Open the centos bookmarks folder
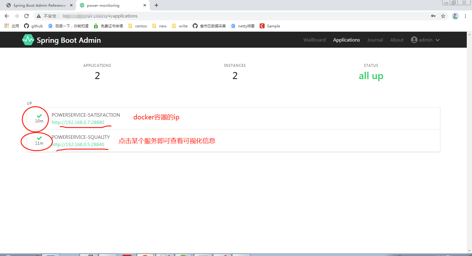The height and width of the screenshot is (256, 472). (x=137, y=26)
